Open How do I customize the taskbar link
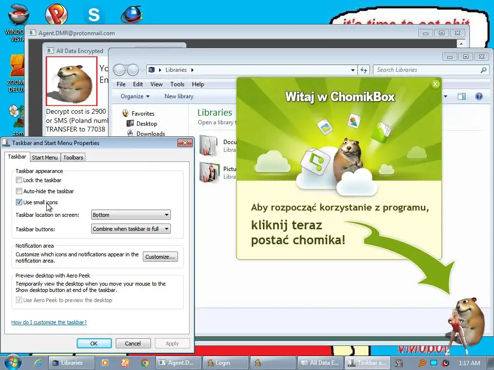 point(49,322)
